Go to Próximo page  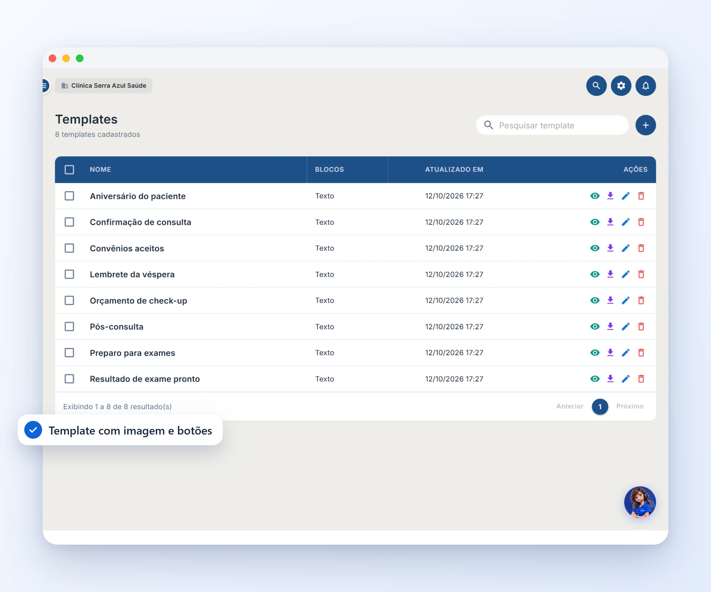click(630, 406)
